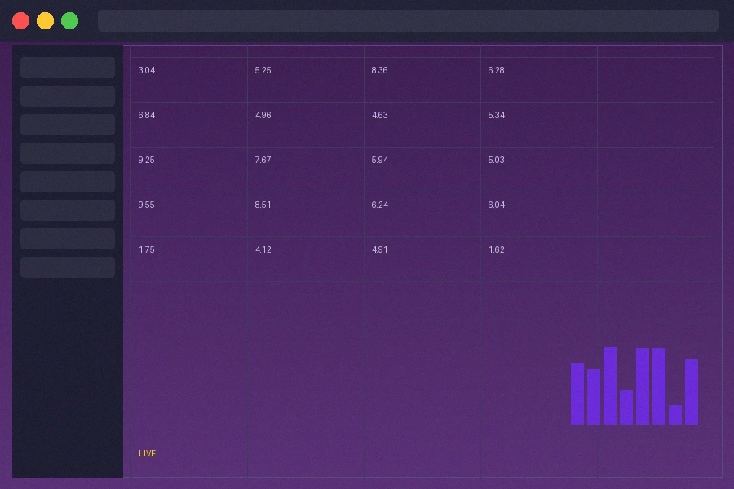Click the search field in the title bar
This screenshot has height=489, width=734.
pyautogui.click(x=408, y=20)
